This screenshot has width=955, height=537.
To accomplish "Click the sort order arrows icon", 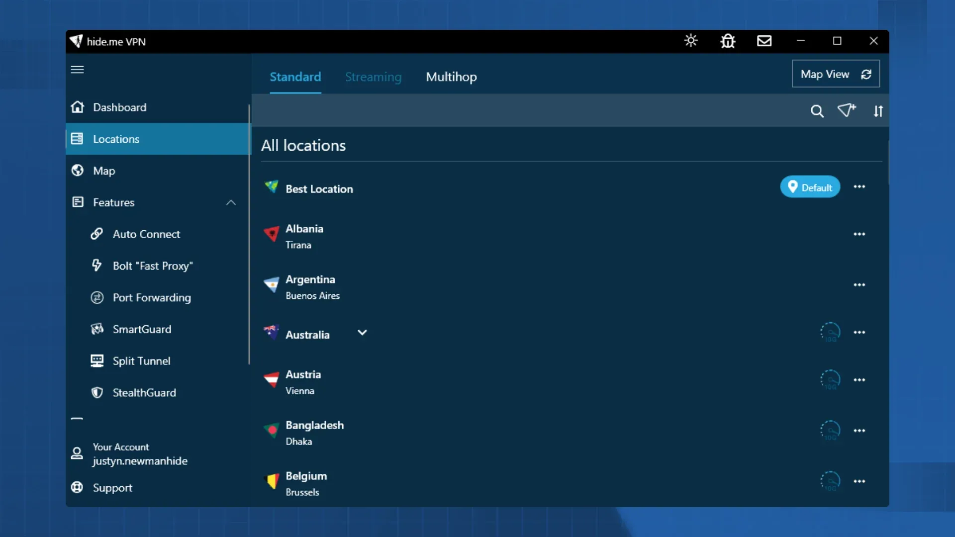I will pyautogui.click(x=878, y=111).
